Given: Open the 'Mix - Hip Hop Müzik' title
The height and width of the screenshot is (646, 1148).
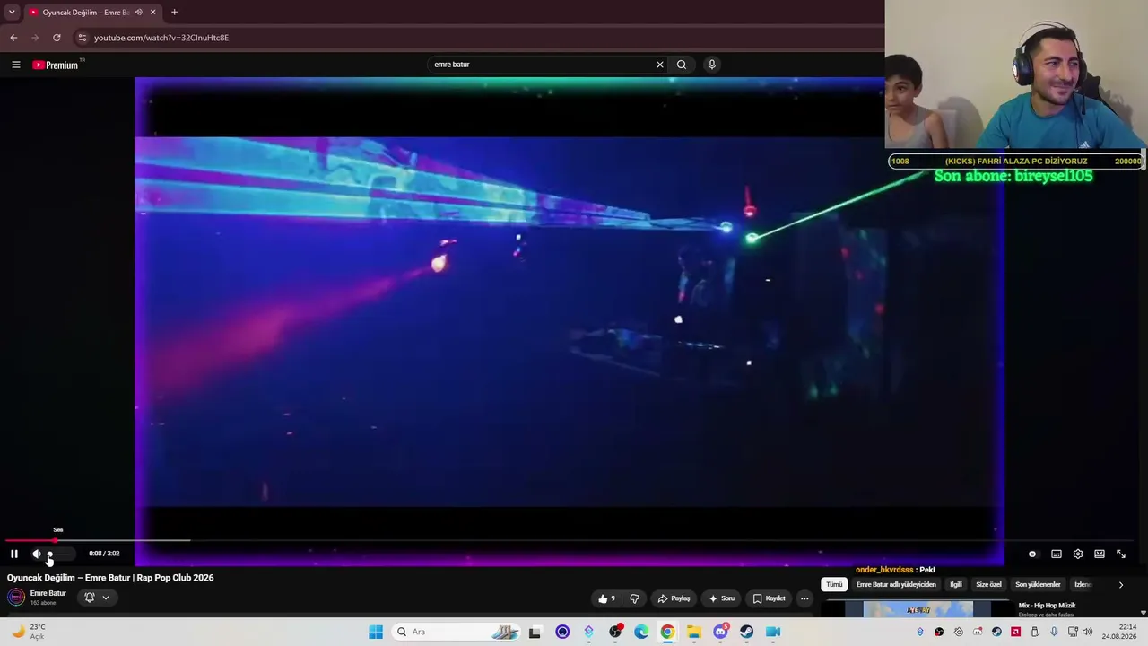Looking at the screenshot, I should point(1047,606).
